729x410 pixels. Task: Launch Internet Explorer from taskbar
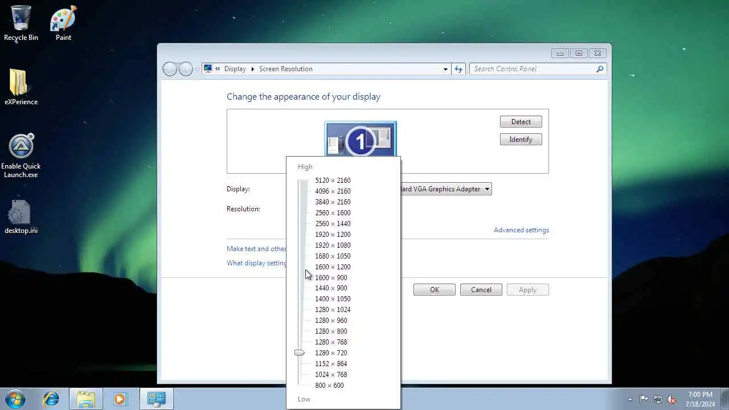(x=51, y=399)
